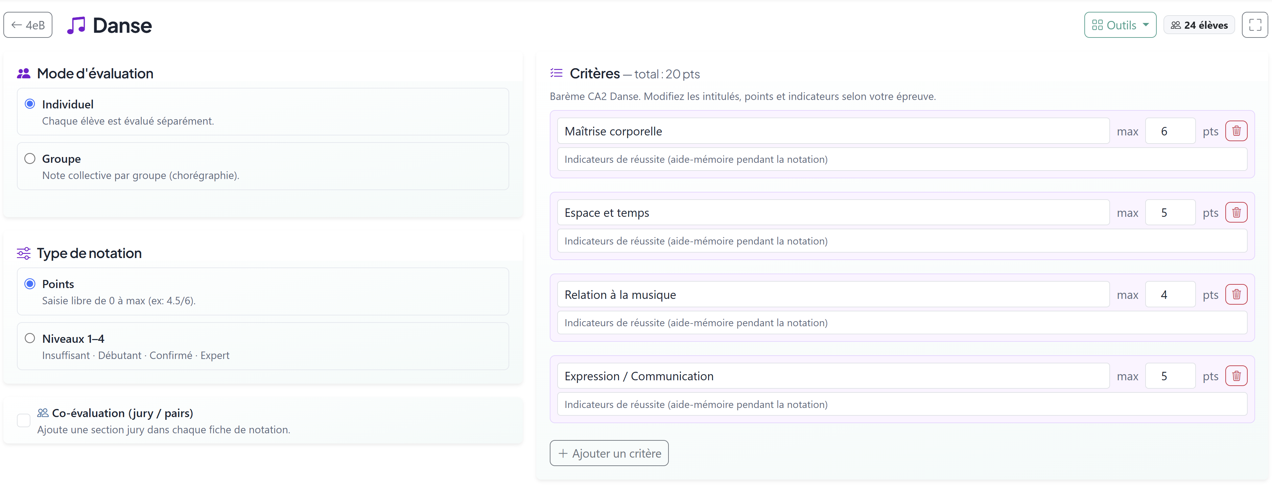Delete the Relation à la musique criterion
1272x488 pixels.
coord(1236,294)
